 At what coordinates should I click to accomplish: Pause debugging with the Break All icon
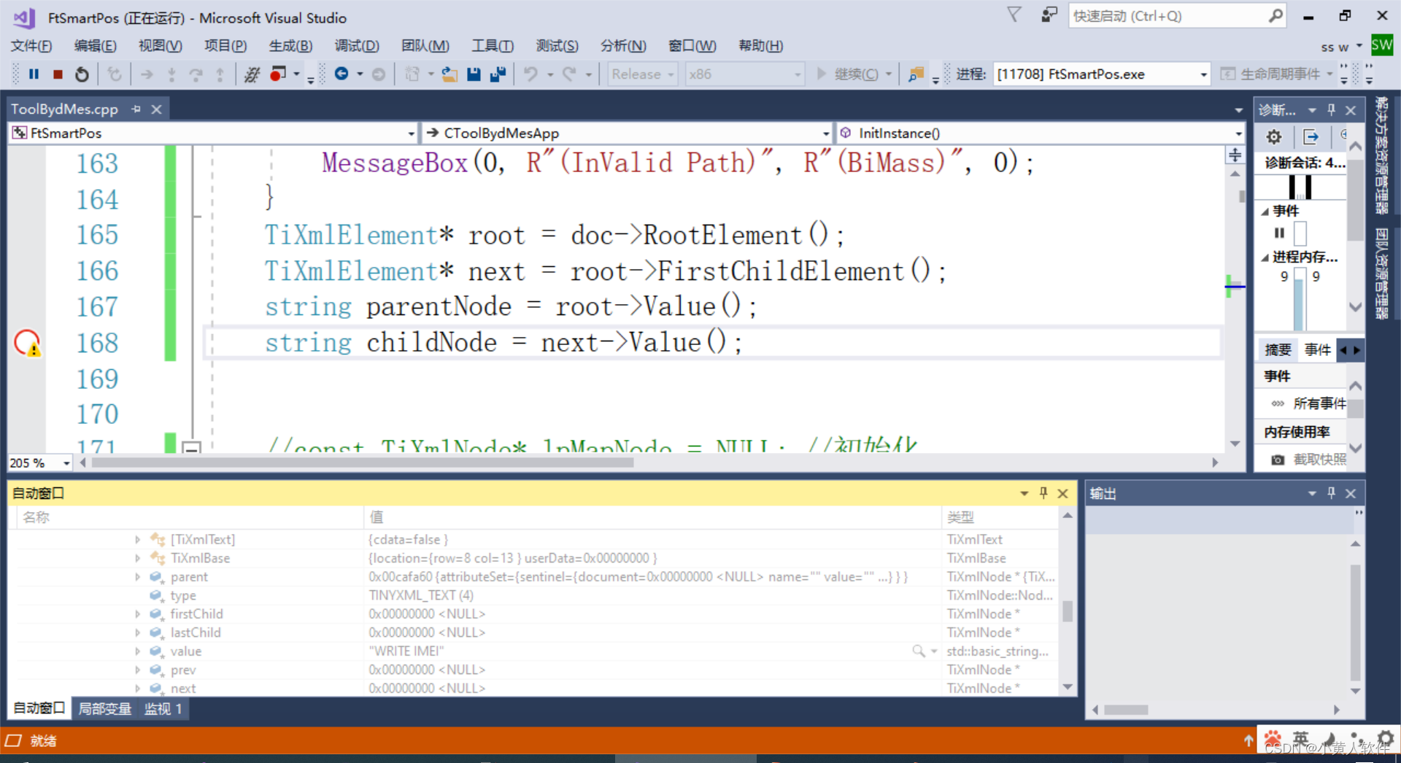34,74
